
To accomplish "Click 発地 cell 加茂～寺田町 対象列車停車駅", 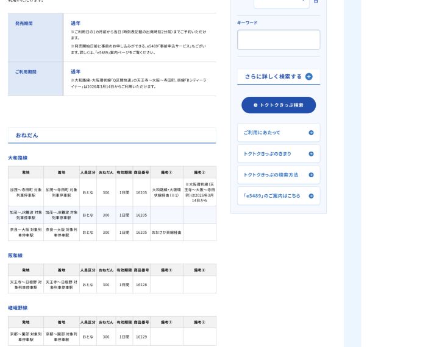I will pyautogui.click(x=26, y=192).
